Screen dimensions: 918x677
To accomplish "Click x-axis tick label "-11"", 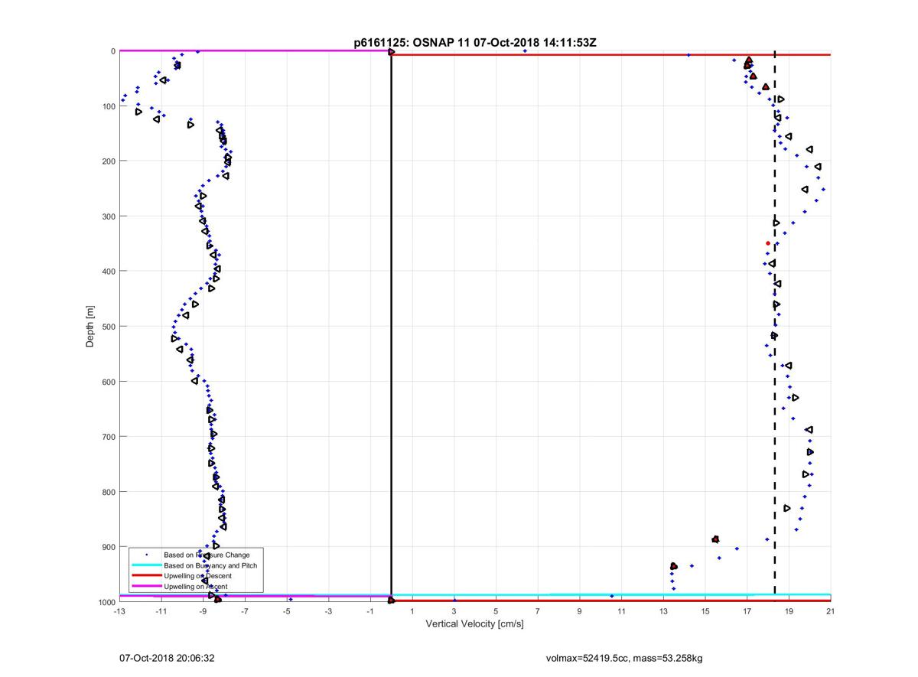I will [161, 611].
